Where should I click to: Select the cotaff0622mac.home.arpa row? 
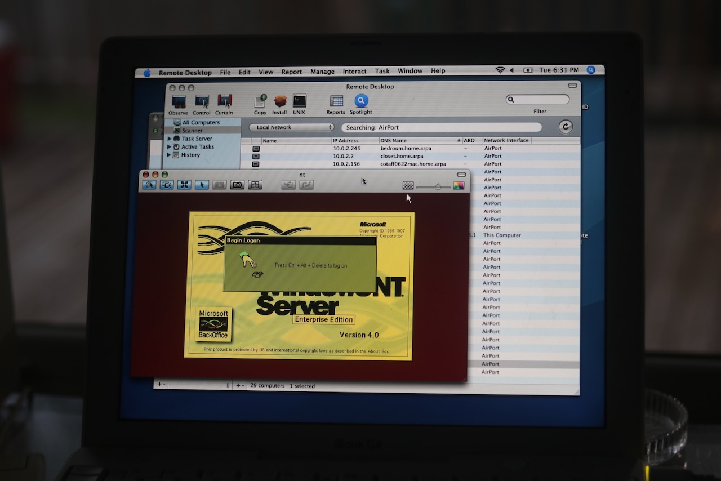[410, 164]
